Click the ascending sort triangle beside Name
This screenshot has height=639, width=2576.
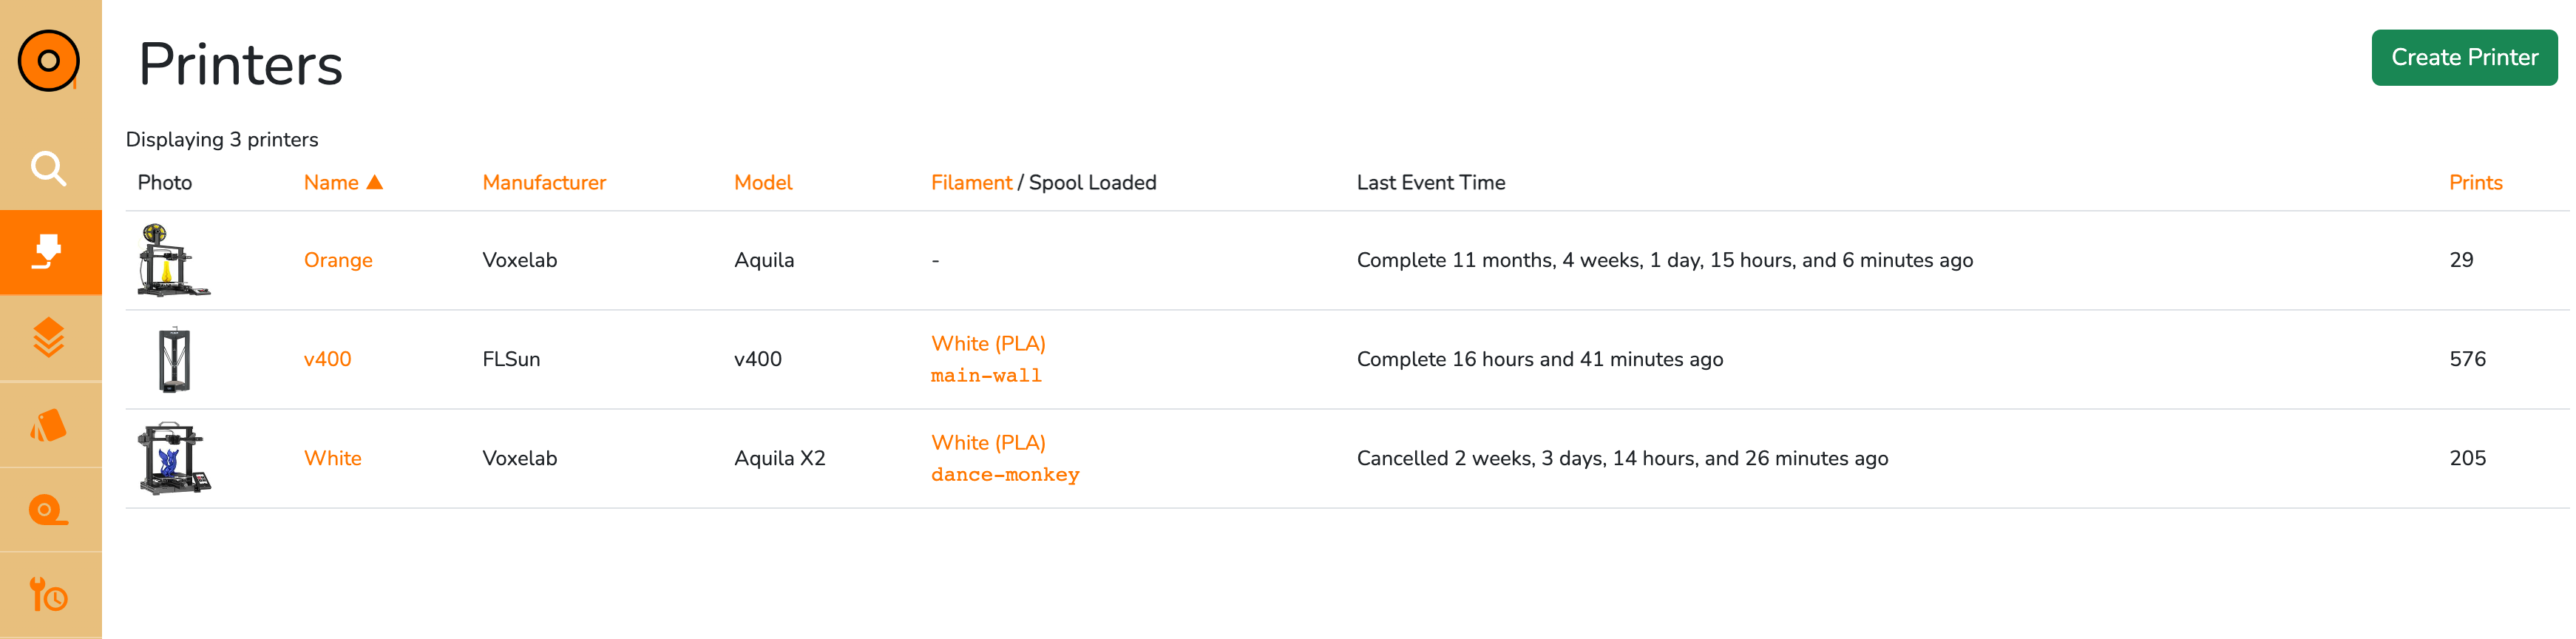[375, 182]
